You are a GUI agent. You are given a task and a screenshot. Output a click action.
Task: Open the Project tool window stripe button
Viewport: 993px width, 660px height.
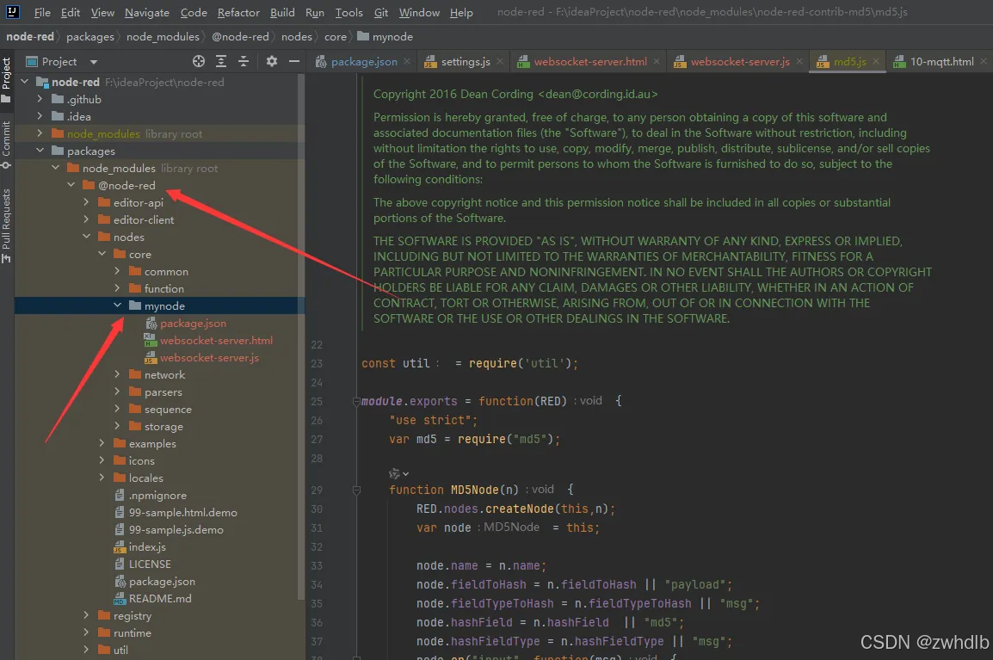[x=6, y=79]
